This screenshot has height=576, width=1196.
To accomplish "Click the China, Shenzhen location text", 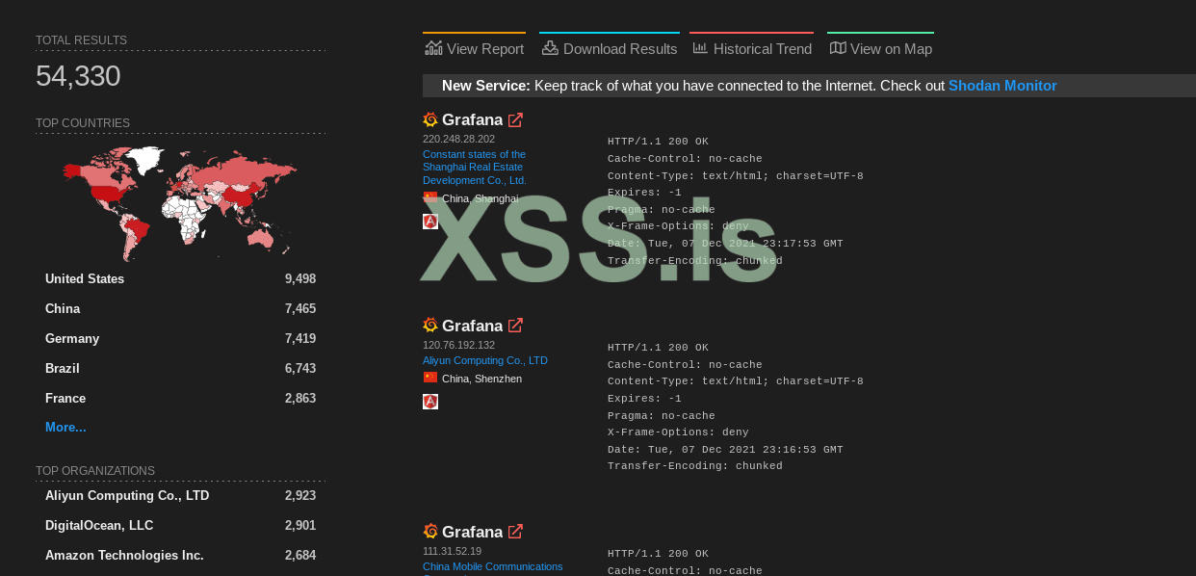I will (481, 379).
